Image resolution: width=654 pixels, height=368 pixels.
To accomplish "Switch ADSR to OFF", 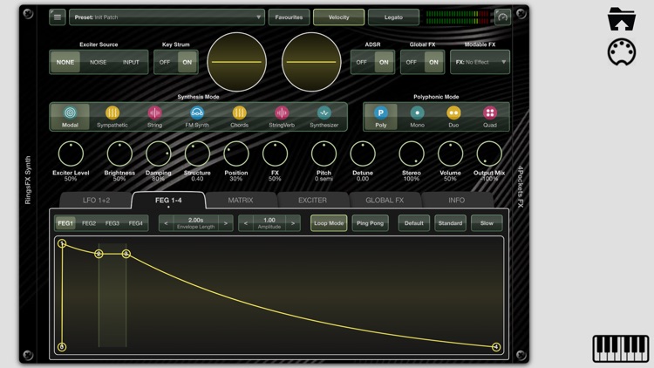I will click(361, 62).
